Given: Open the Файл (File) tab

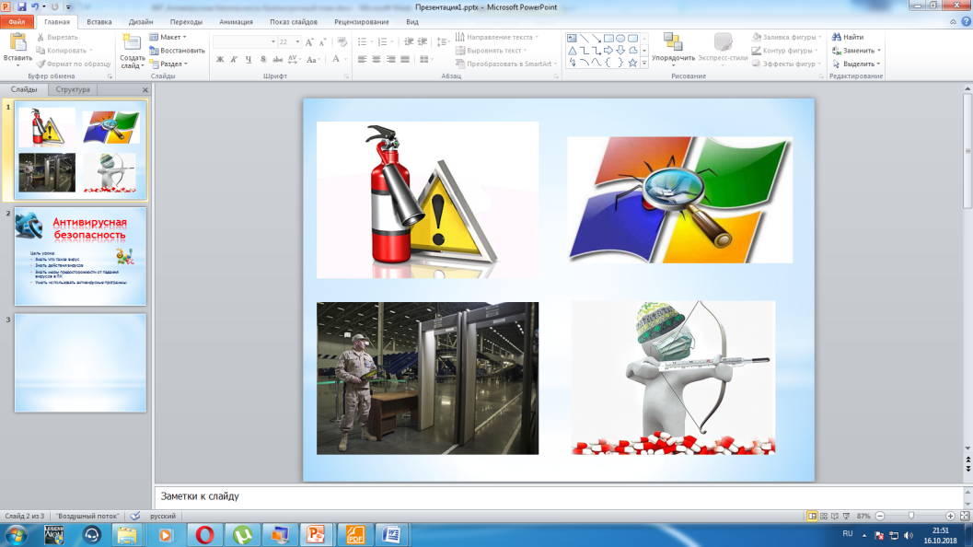Looking at the screenshot, I should (x=17, y=22).
